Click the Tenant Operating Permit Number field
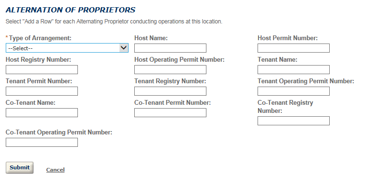Image resolution: width=388 pixels, height=177 pixels. click(x=293, y=91)
